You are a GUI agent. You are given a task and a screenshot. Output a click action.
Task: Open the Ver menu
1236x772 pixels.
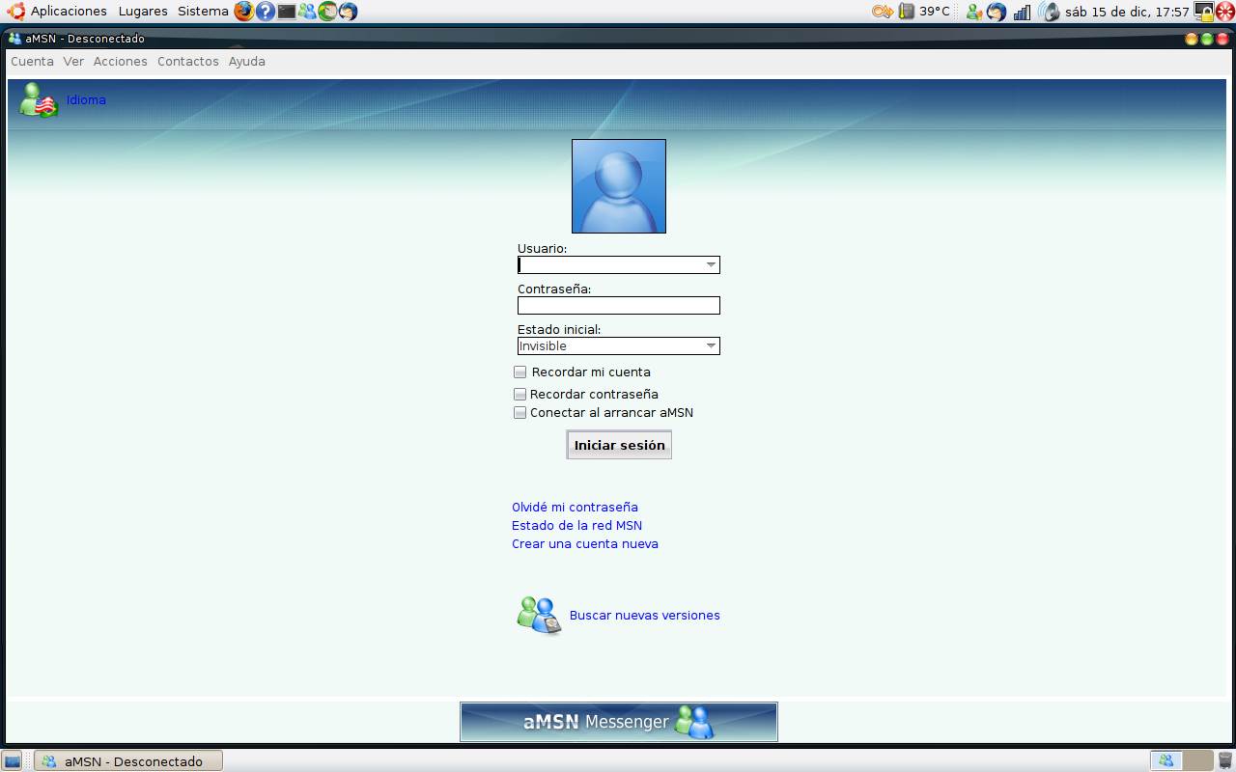pyautogui.click(x=73, y=62)
